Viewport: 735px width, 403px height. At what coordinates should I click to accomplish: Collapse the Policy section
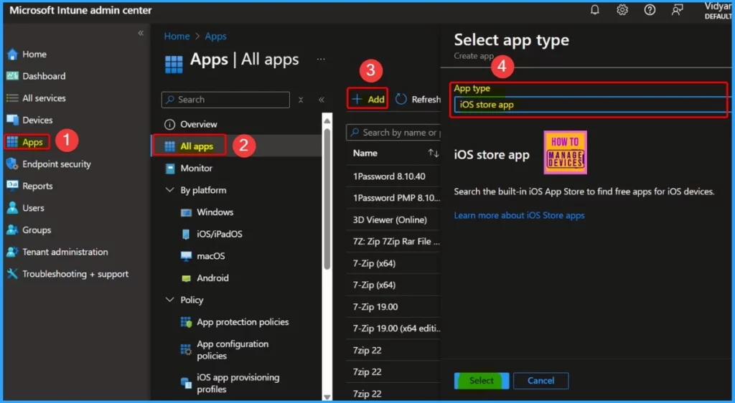[x=169, y=300]
